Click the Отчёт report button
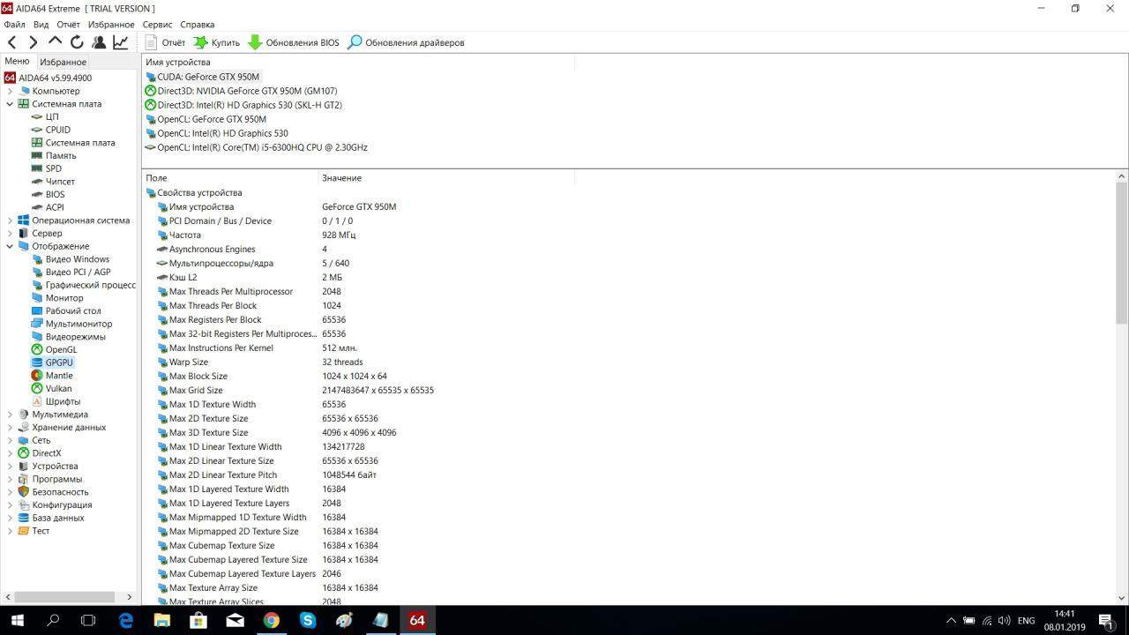Viewport: 1129px width, 635px height. click(165, 42)
